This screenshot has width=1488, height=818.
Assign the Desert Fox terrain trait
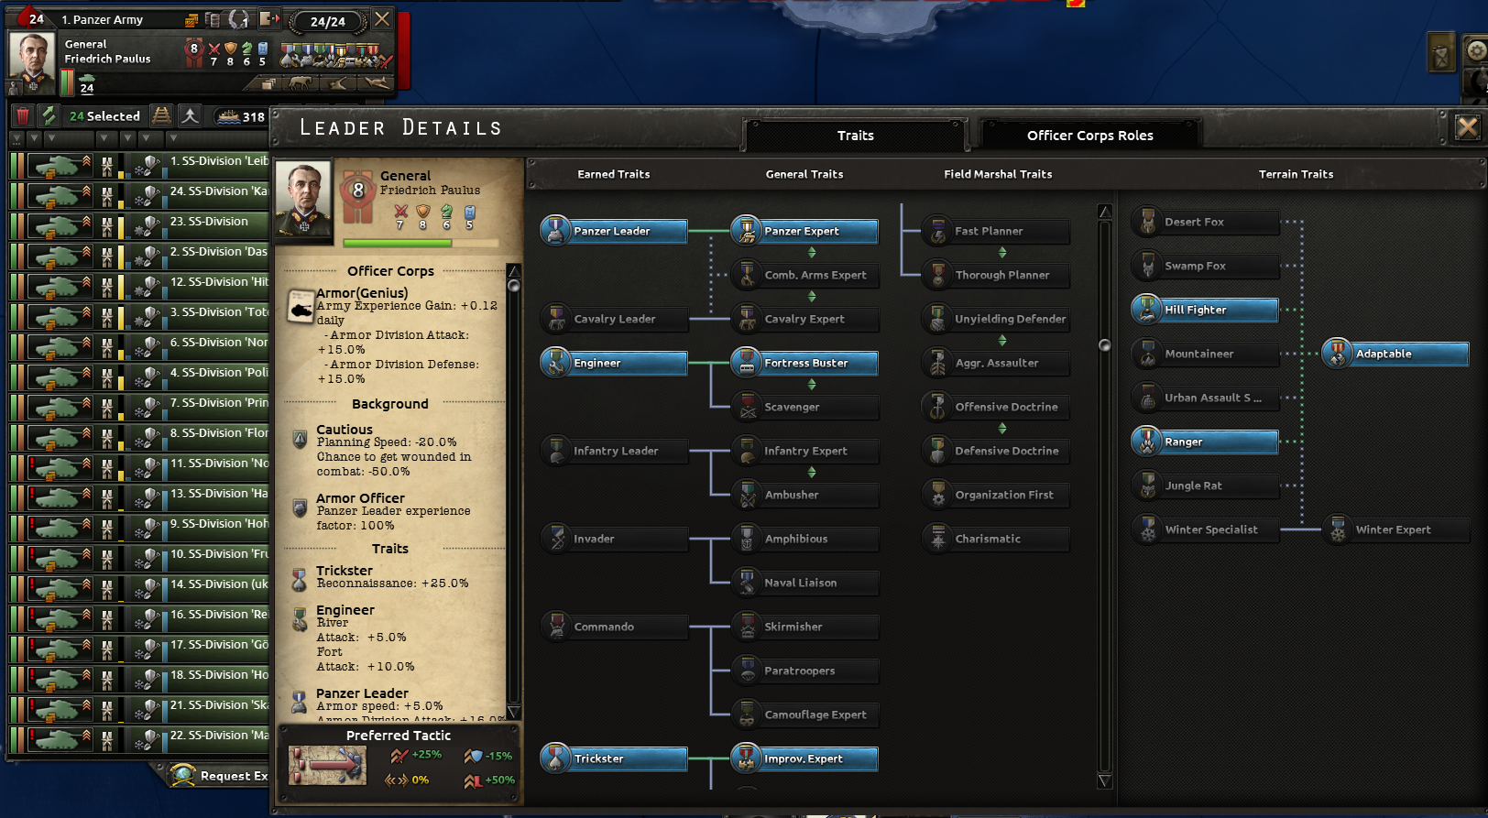coord(1205,222)
